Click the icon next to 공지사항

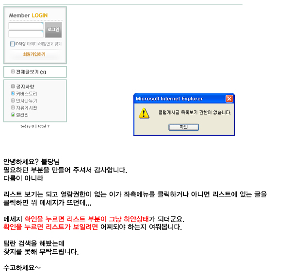click(13, 87)
